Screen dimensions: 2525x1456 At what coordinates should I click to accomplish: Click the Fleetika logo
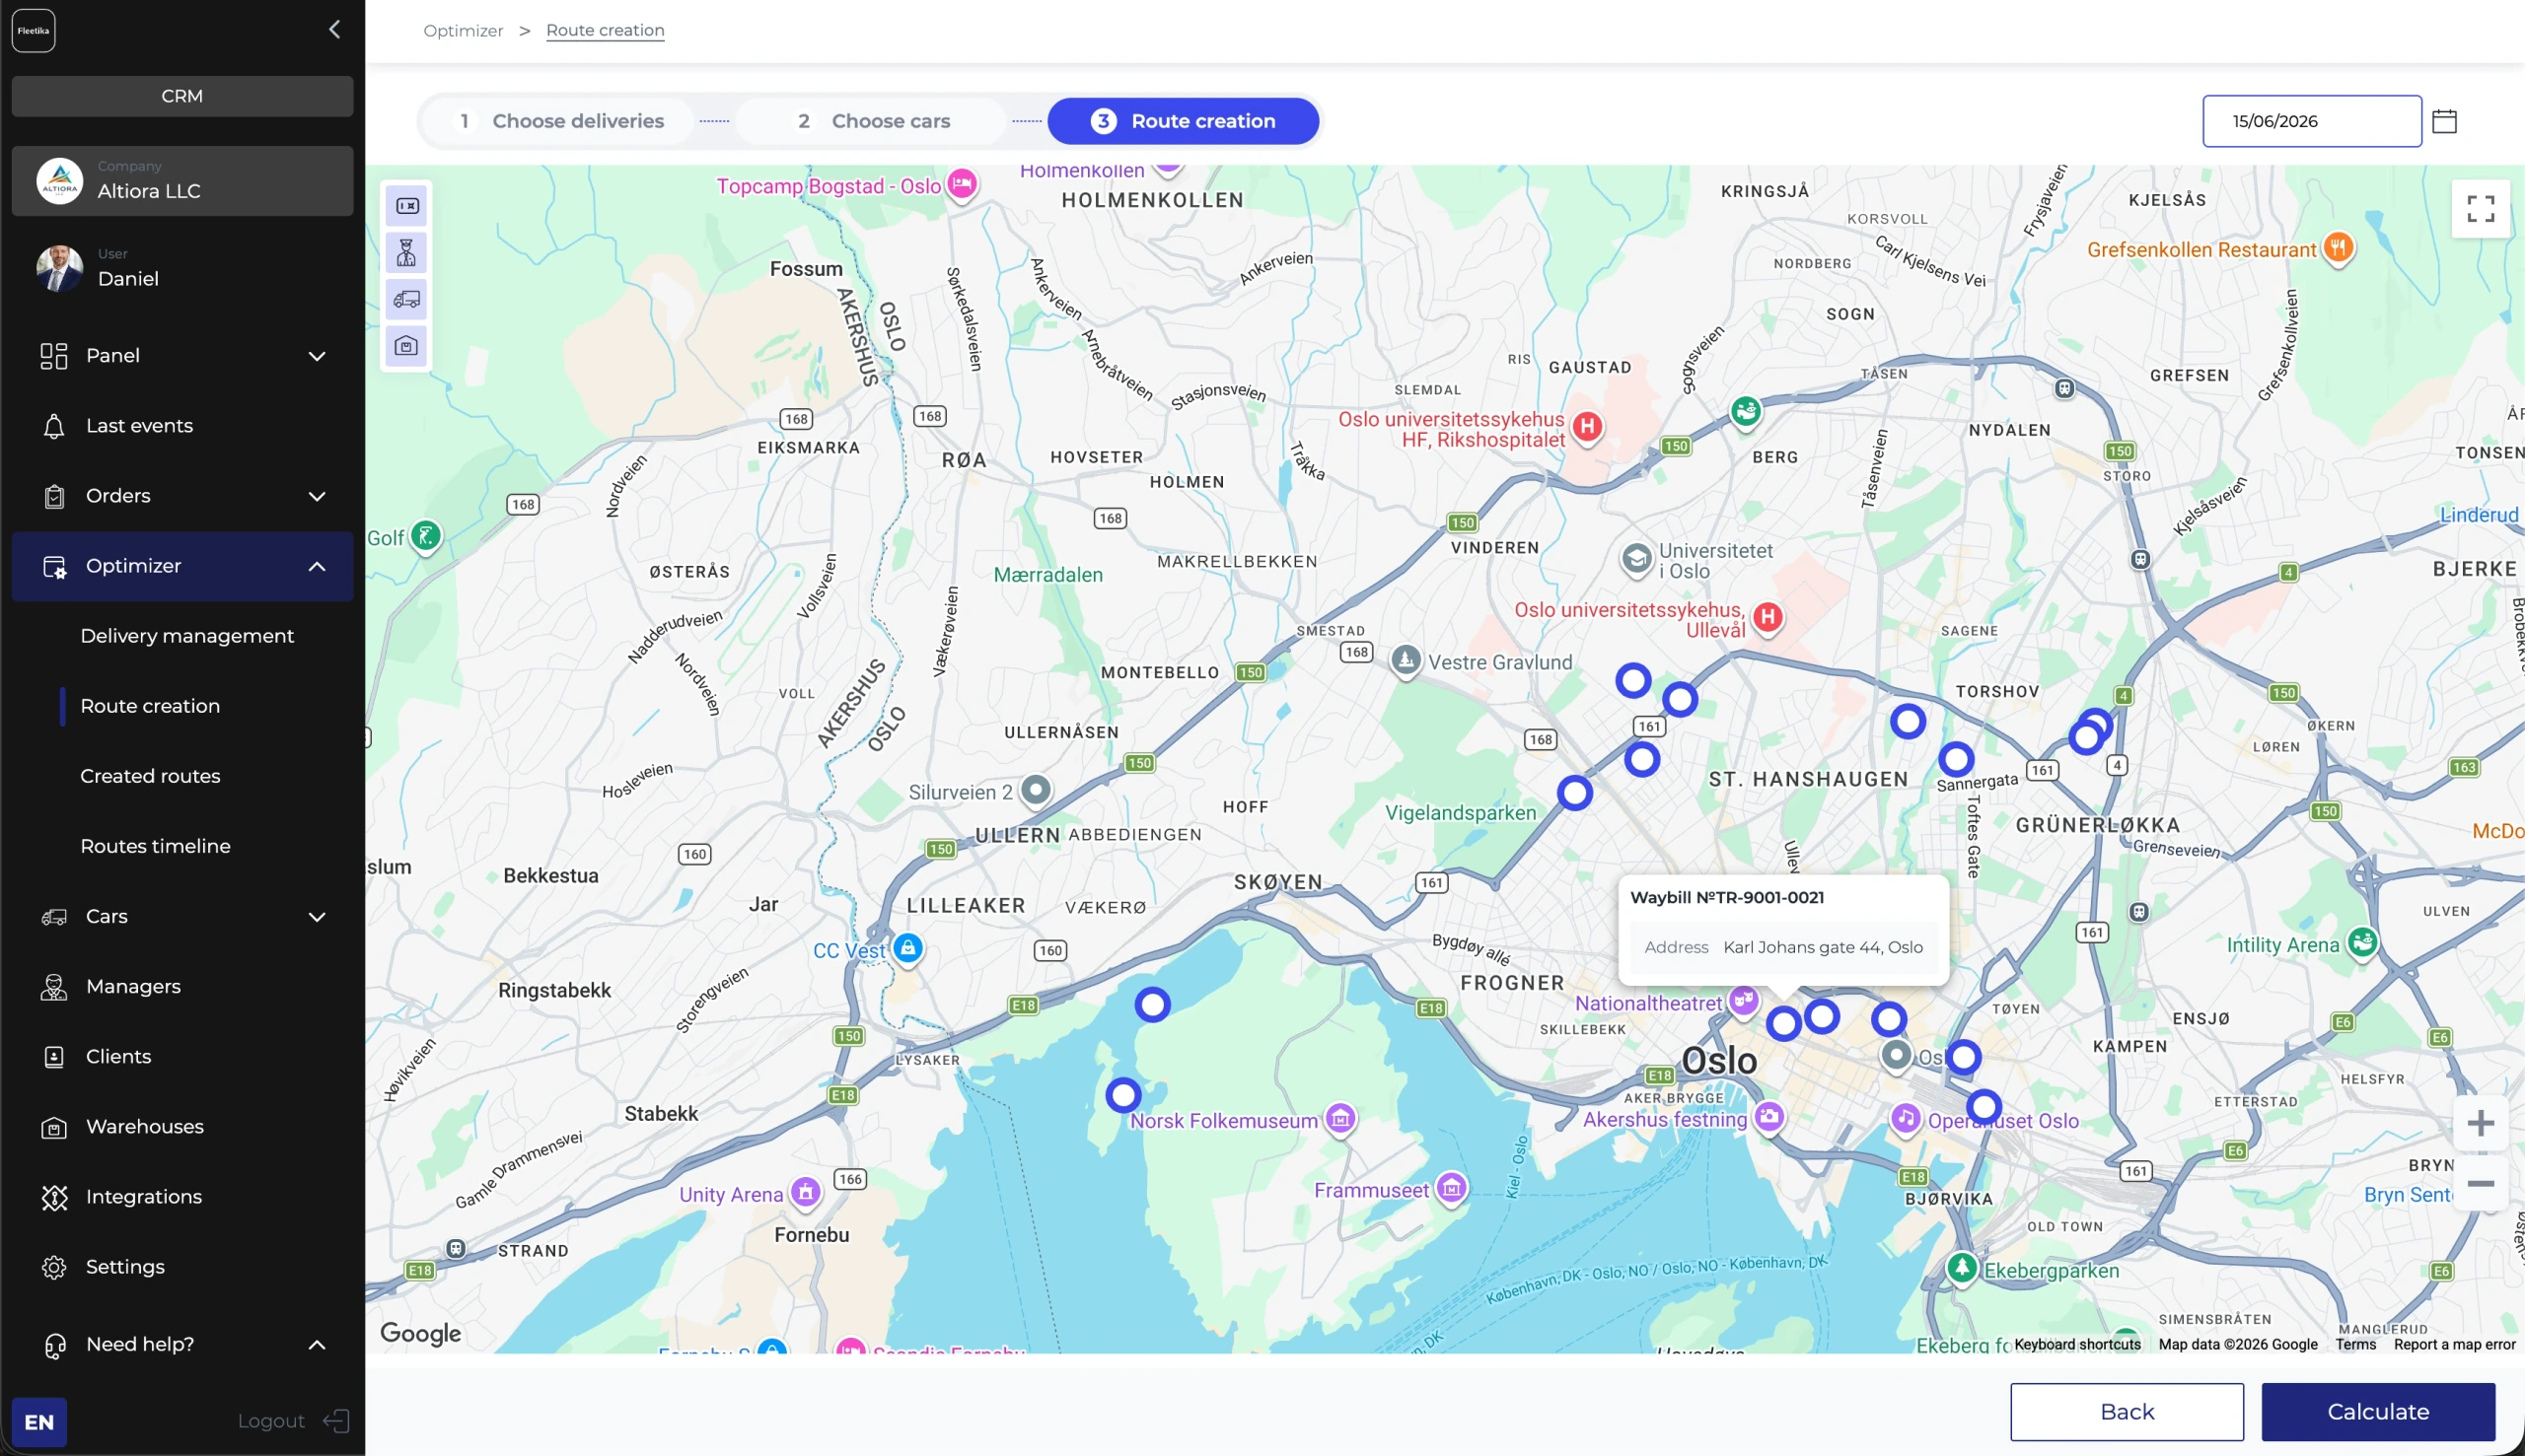pyautogui.click(x=33, y=30)
